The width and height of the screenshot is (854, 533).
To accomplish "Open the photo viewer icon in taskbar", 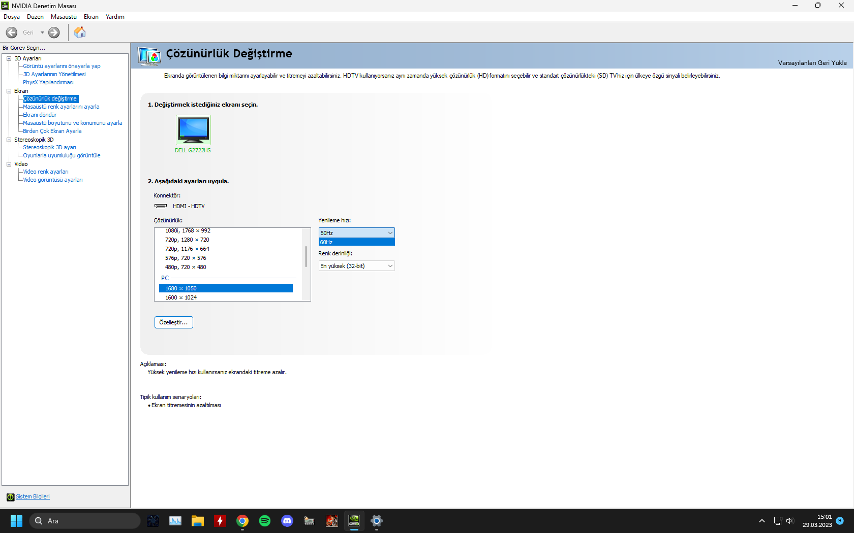I will click(x=175, y=521).
